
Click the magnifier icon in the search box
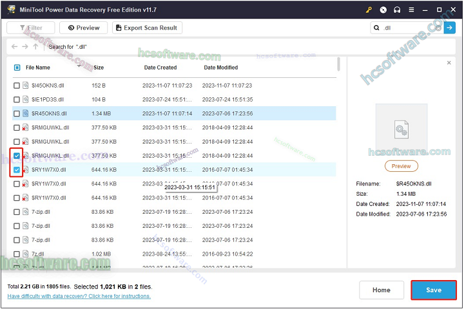coord(376,28)
